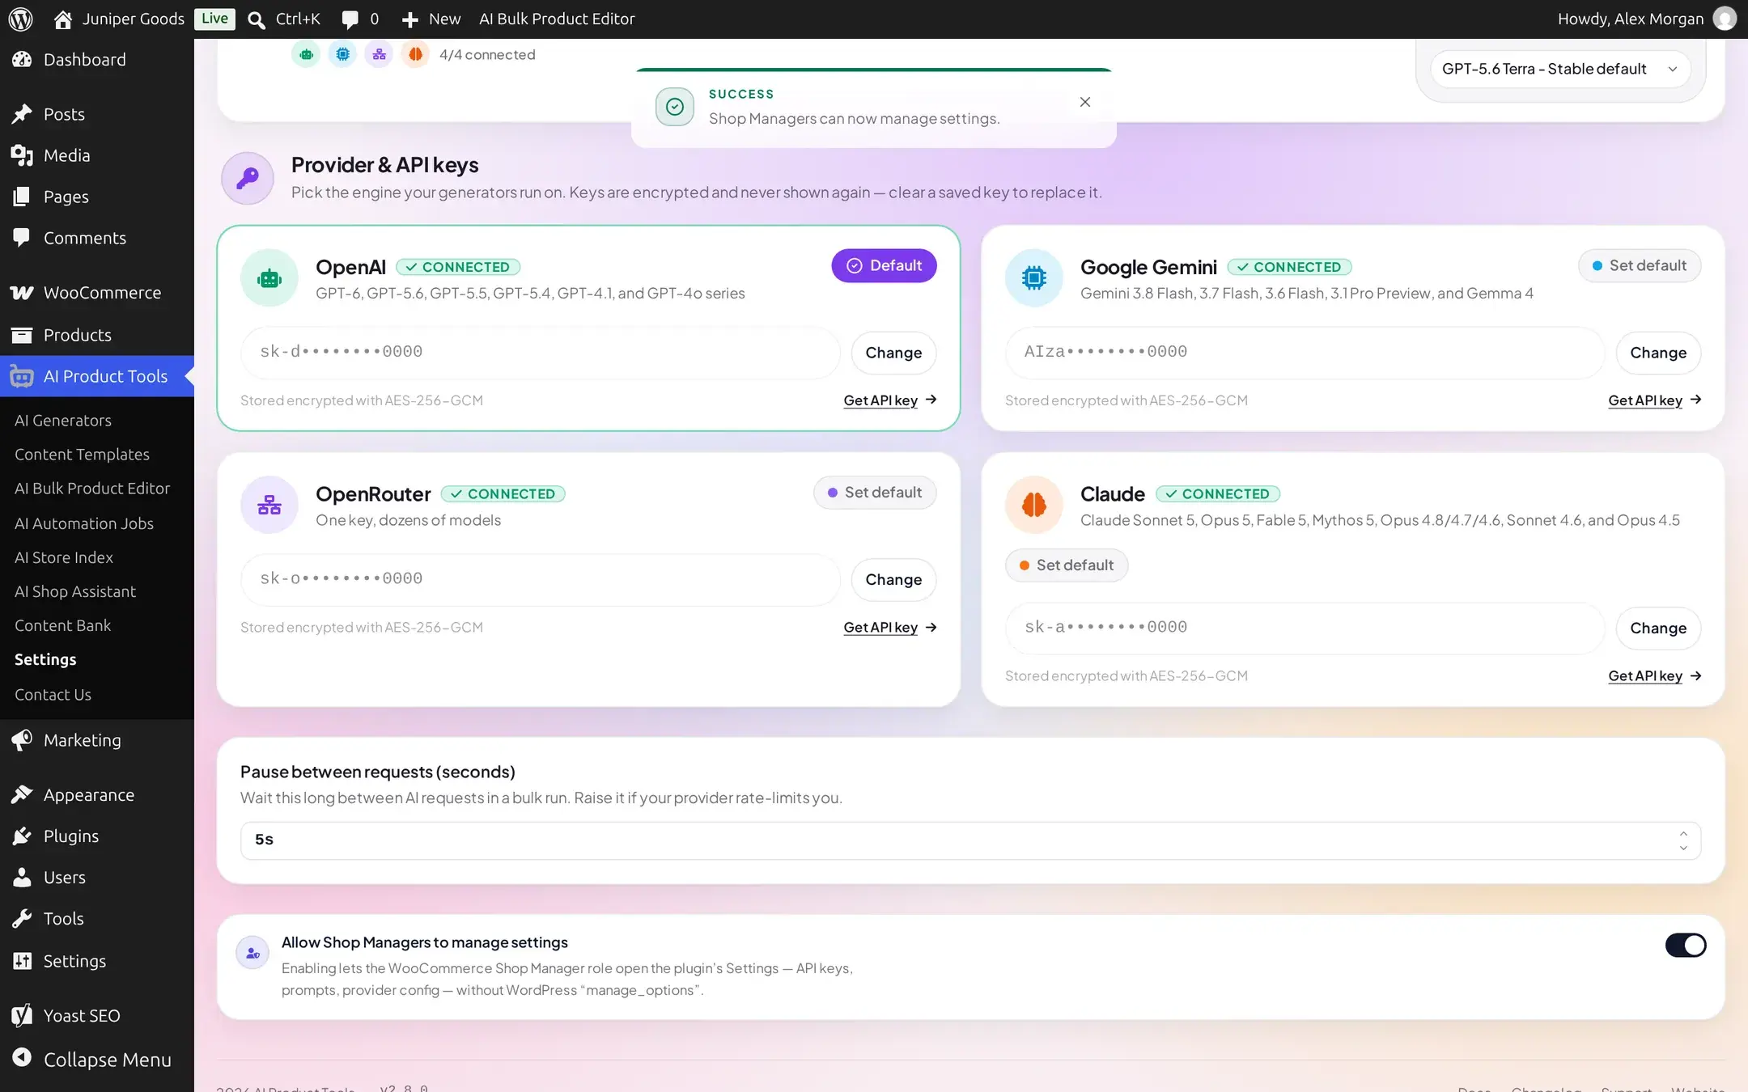This screenshot has width=1748, height=1092.
Task: Click the small orange Claude status icon
Action: click(x=415, y=54)
